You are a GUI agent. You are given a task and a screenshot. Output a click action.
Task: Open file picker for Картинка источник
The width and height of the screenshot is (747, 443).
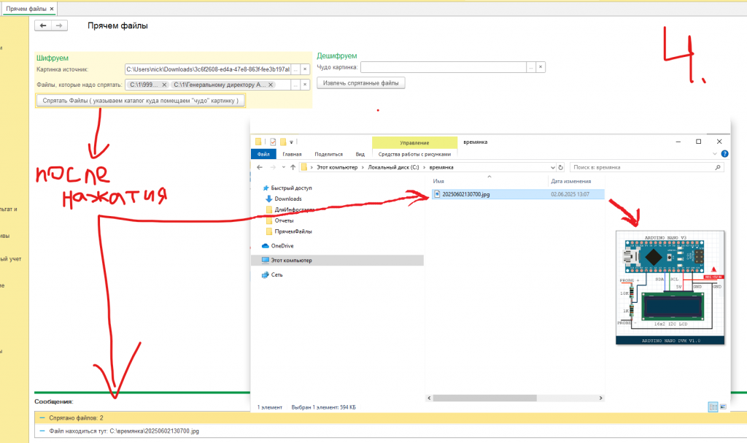point(295,69)
